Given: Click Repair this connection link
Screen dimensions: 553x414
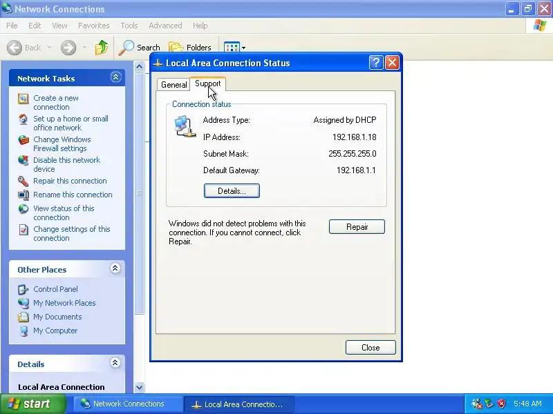Looking at the screenshot, I should (x=70, y=181).
